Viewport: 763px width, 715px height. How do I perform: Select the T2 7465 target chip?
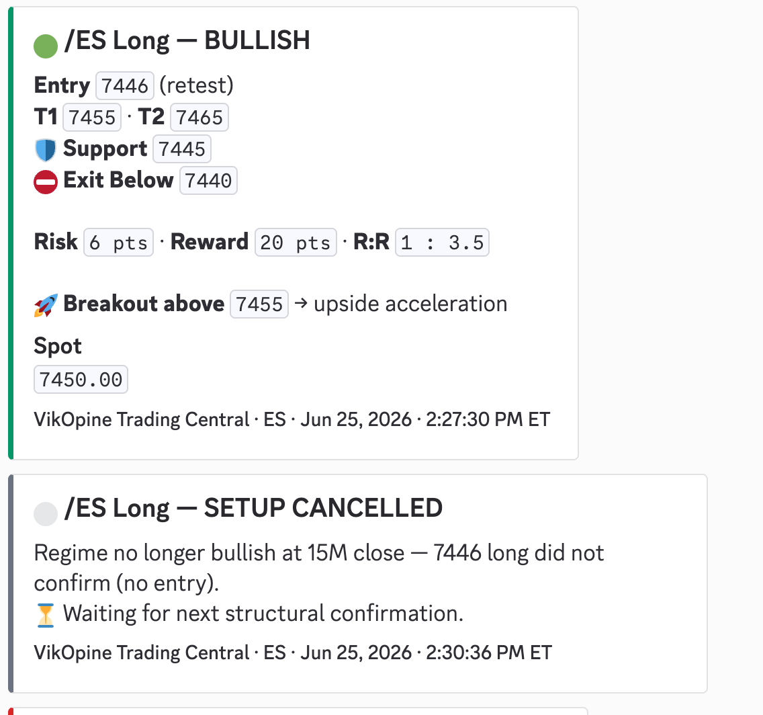tap(199, 118)
